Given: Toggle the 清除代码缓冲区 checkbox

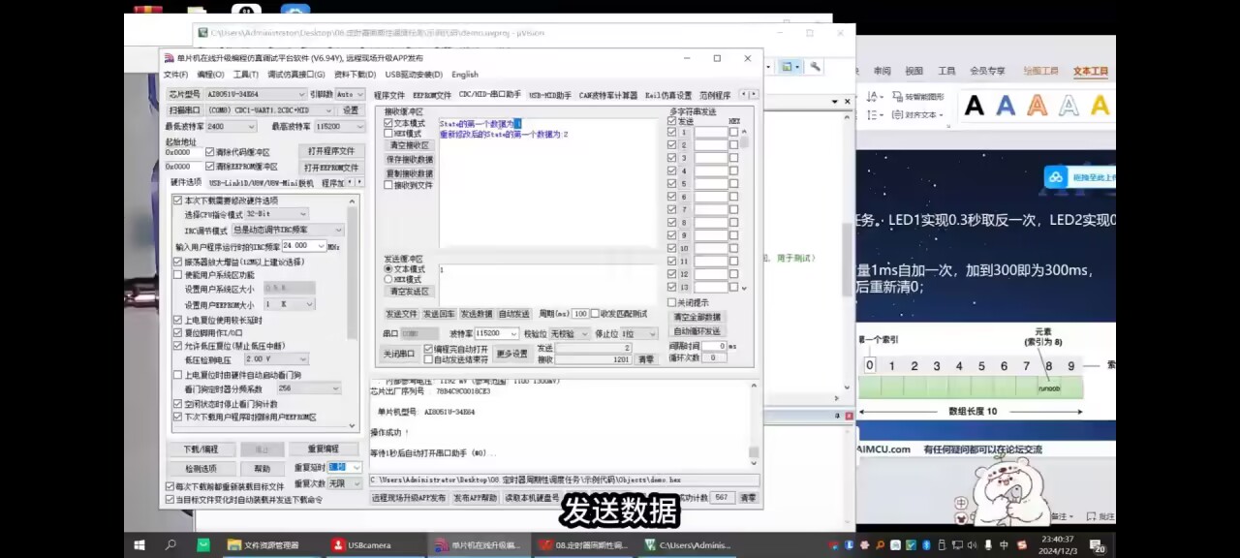Looking at the screenshot, I should (x=210, y=152).
